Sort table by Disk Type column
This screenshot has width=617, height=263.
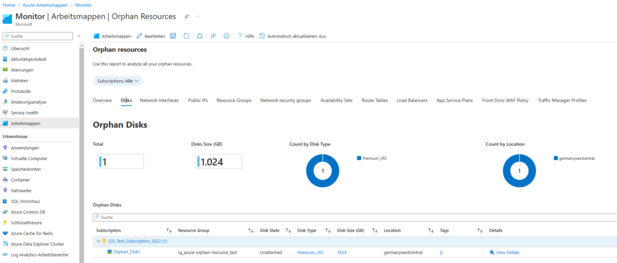coord(327,230)
